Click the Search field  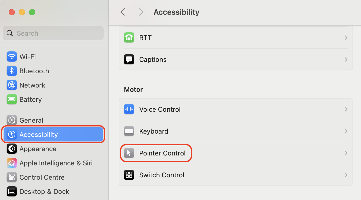coord(53,33)
